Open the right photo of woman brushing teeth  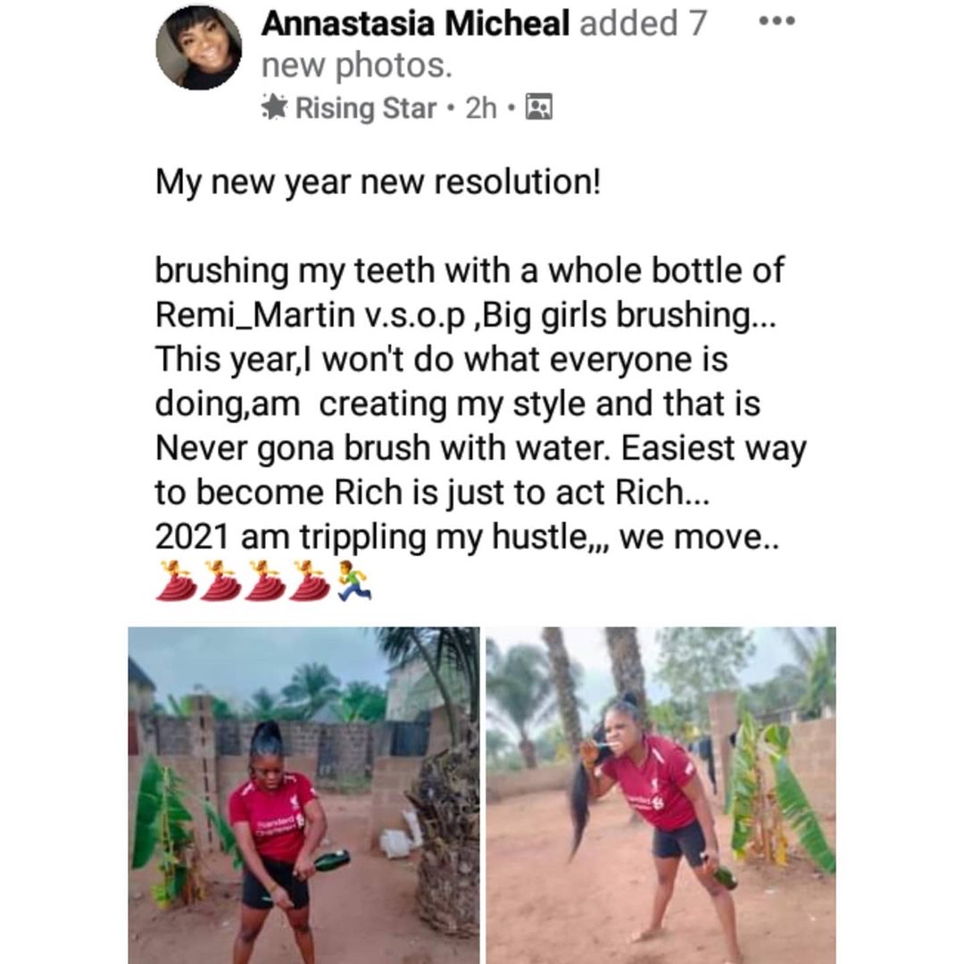tap(661, 794)
